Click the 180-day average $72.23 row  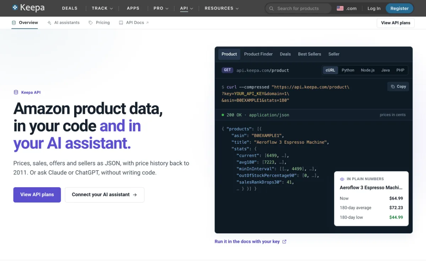click(x=371, y=208)
